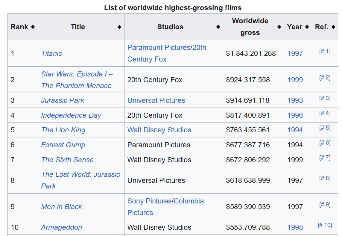342x236 pixels.
Task: Jump to reference [# 1]
Action: [x=325, y=51]
